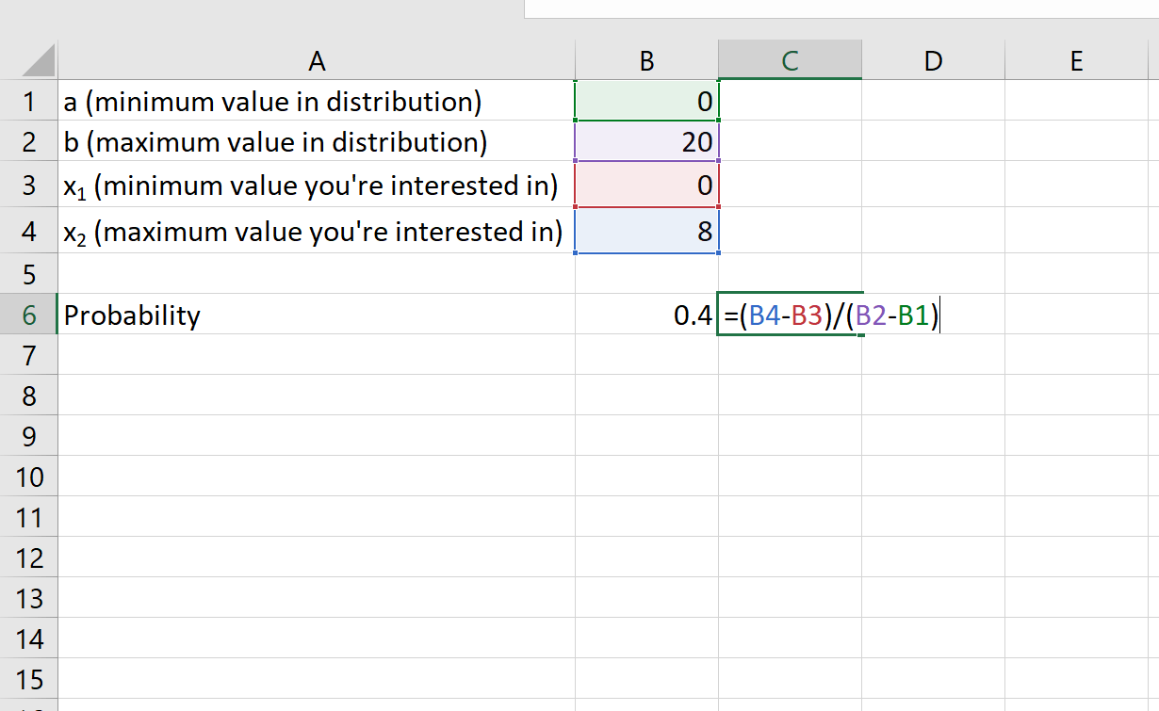This screenshot has width=1159, height=711.
Task: Select row 2 header
Action: tap(29, 142)
